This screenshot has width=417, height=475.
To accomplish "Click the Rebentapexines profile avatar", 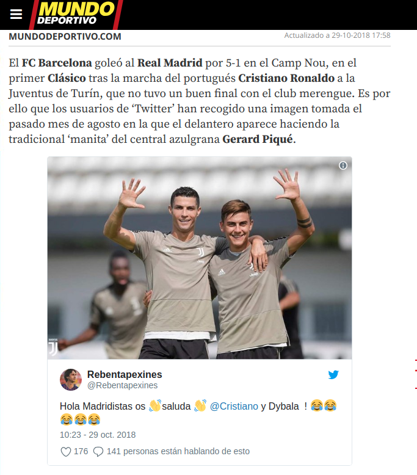I will point(71,380).
